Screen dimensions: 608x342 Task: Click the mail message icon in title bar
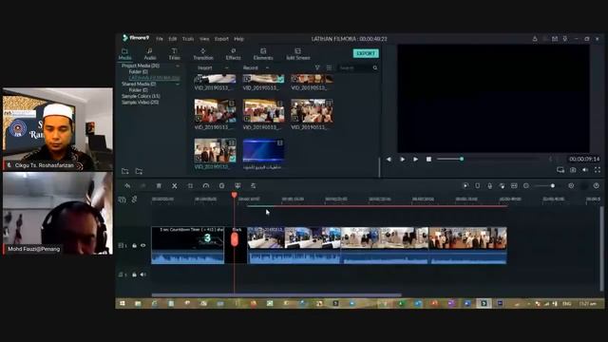(x=555, y=39)
